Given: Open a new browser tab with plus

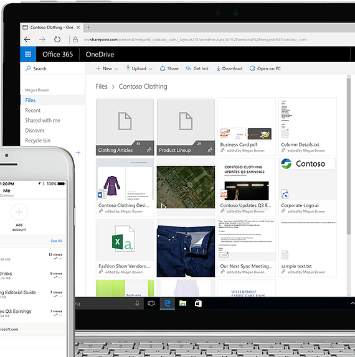Looking at the screenshot, I should click(88, 27).
